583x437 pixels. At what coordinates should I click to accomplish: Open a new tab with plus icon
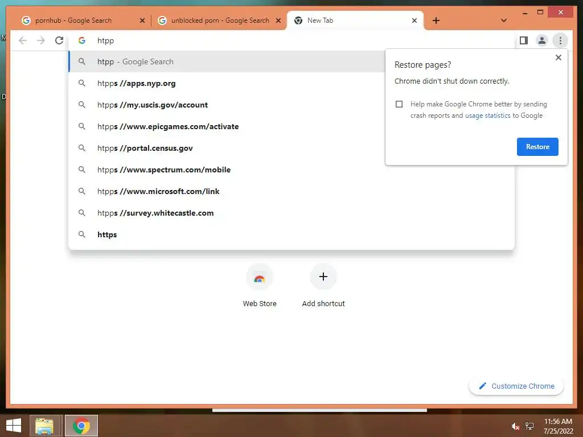click(436, 20)
